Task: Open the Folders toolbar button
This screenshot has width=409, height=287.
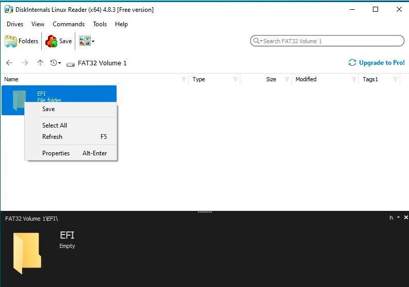Action: (21, 41)
